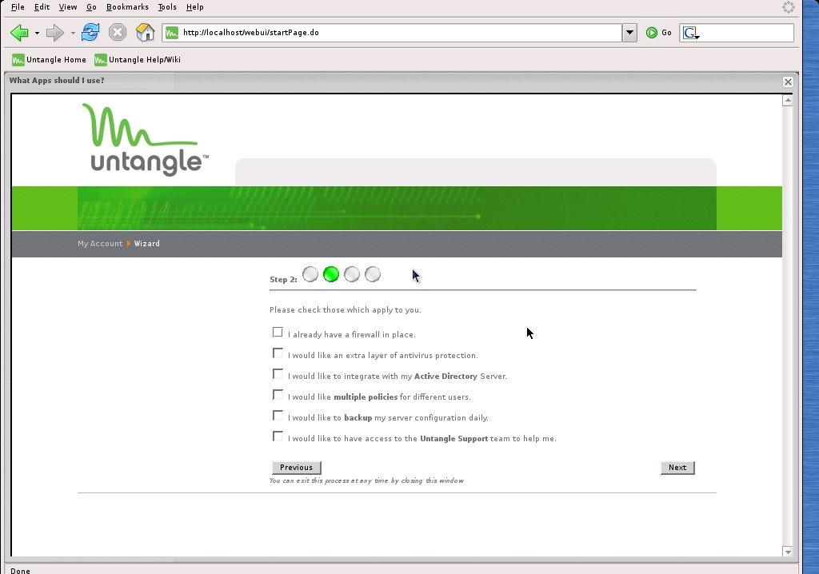Screen dimensions: 819x574
Task: Click the 'Done' status bar text
Action: click(x=20, y=571)
